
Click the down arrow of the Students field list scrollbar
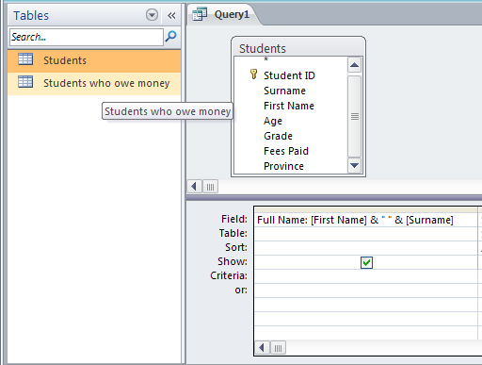[x=354, y=165]
